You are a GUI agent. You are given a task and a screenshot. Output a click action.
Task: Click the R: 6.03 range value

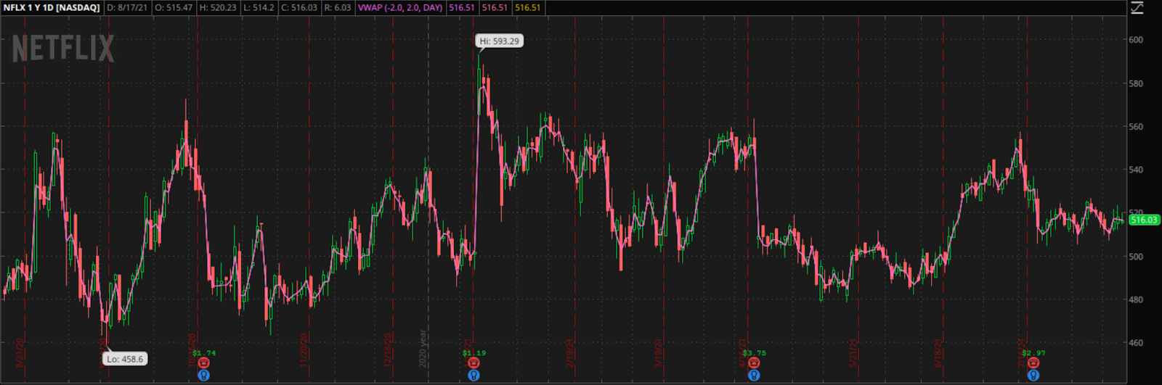tap(338, 8)
